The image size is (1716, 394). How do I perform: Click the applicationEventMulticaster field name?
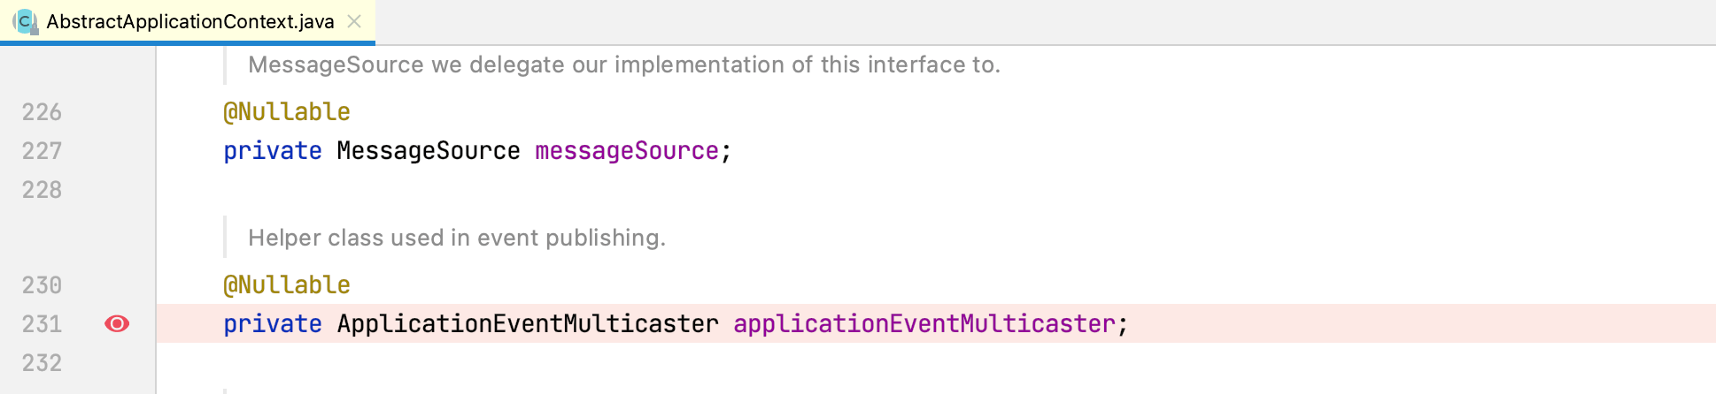point(924,324)
